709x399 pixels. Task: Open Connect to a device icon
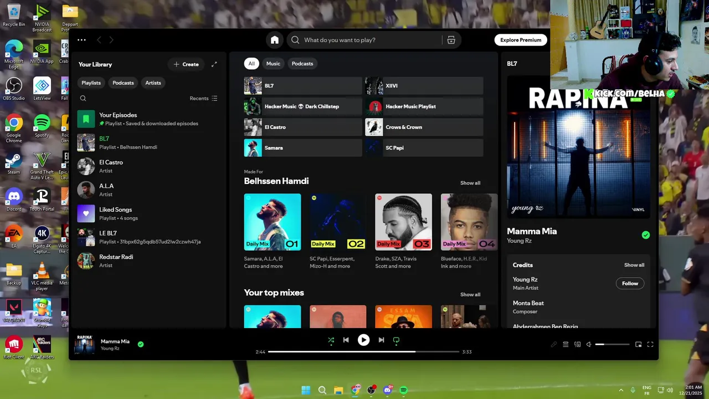[x=577, y=344]
